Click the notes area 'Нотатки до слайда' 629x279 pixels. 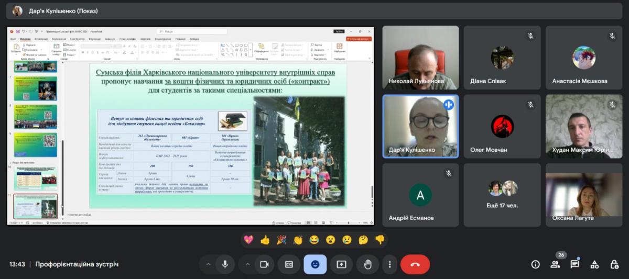(x=78, y=215)
